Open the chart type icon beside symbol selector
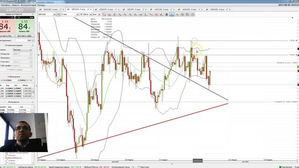Viewport: 299px width, 168px height. coord(58,14)
